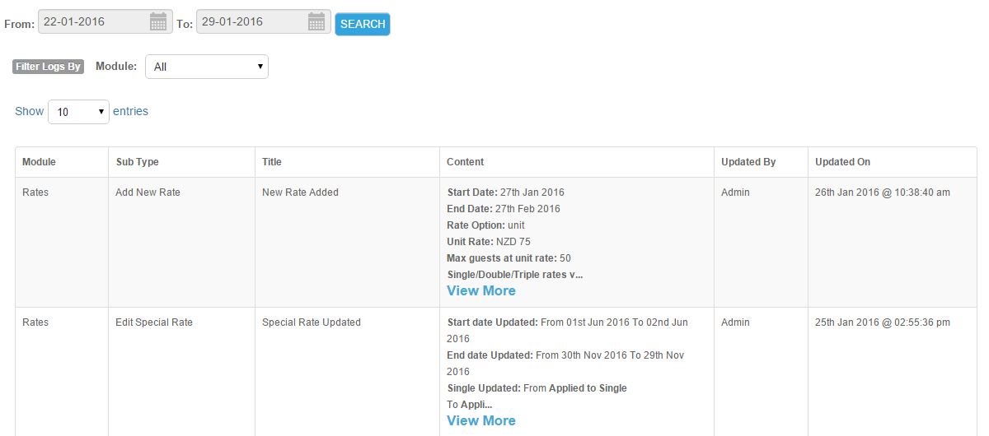
Task: Click the SEARCH button
Action: tap(363, 24)
